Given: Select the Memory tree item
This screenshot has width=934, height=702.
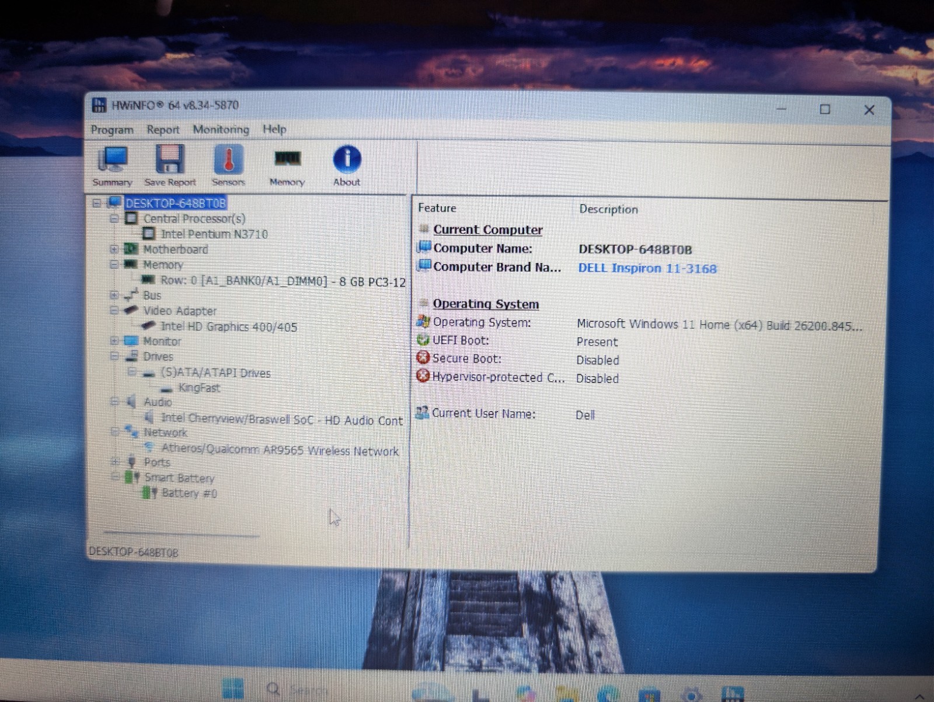Looking at the screenshot, I should [163, 265].
